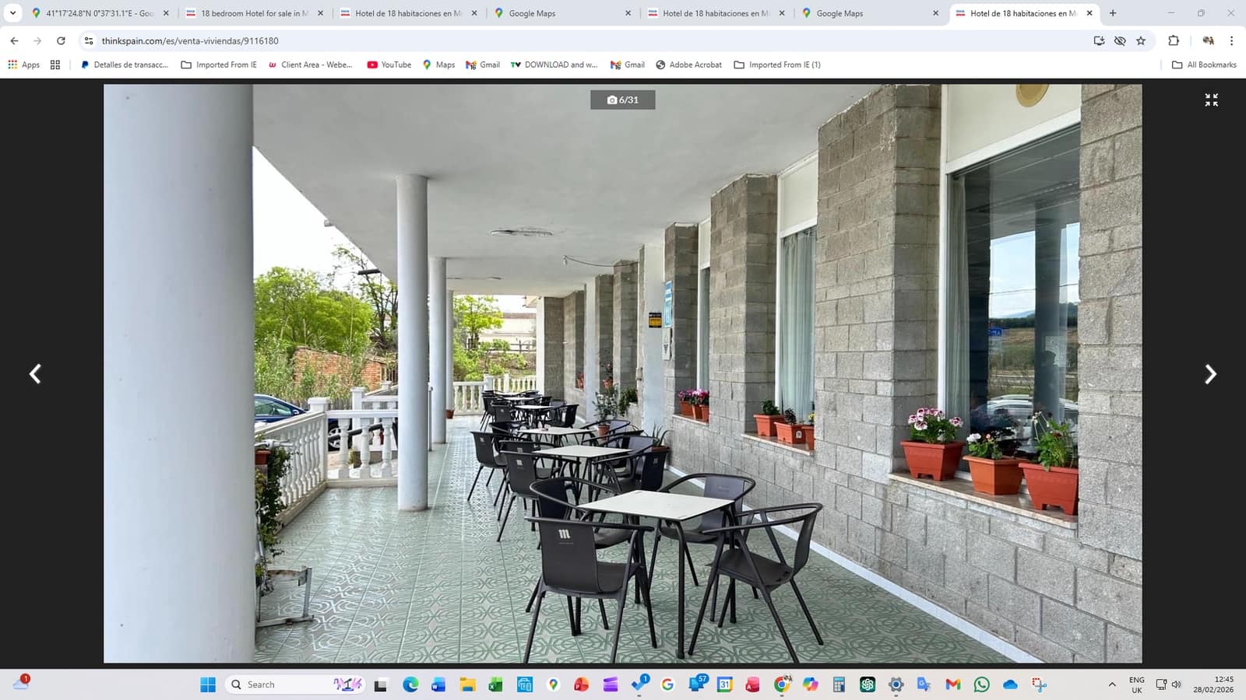Open the YouTube bookmark link
This screenshot has width=1246, height=700.
(389, 65)
